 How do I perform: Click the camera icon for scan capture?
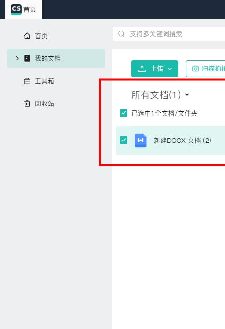coord(195,69)
